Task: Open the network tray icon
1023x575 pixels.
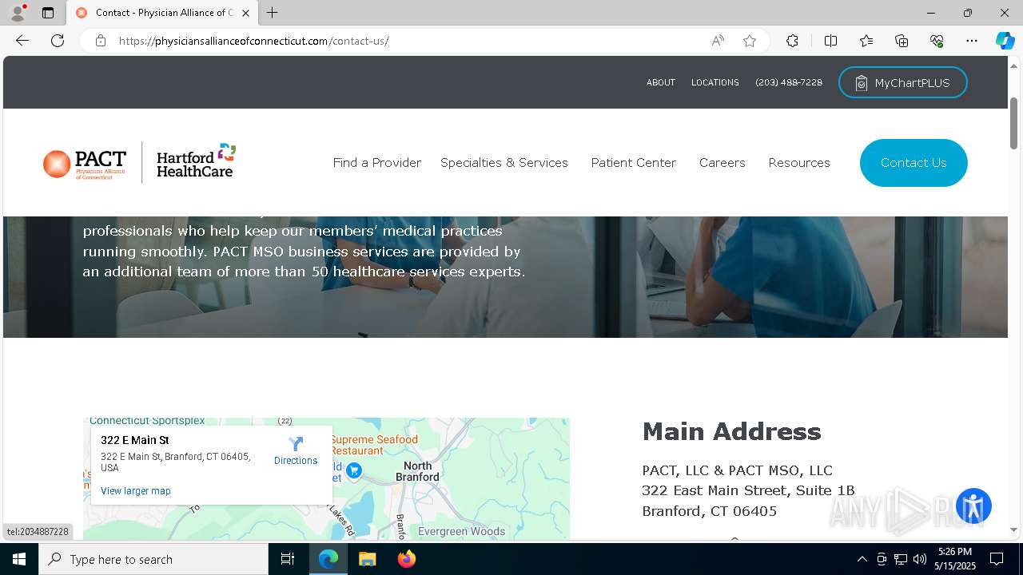Action: (901, 559)
